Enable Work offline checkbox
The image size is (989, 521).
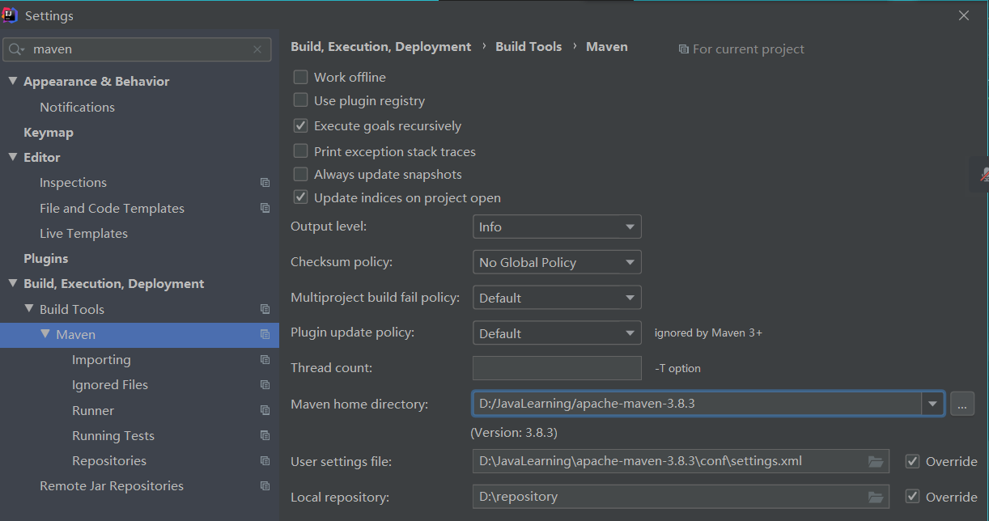tap(300, 77)
